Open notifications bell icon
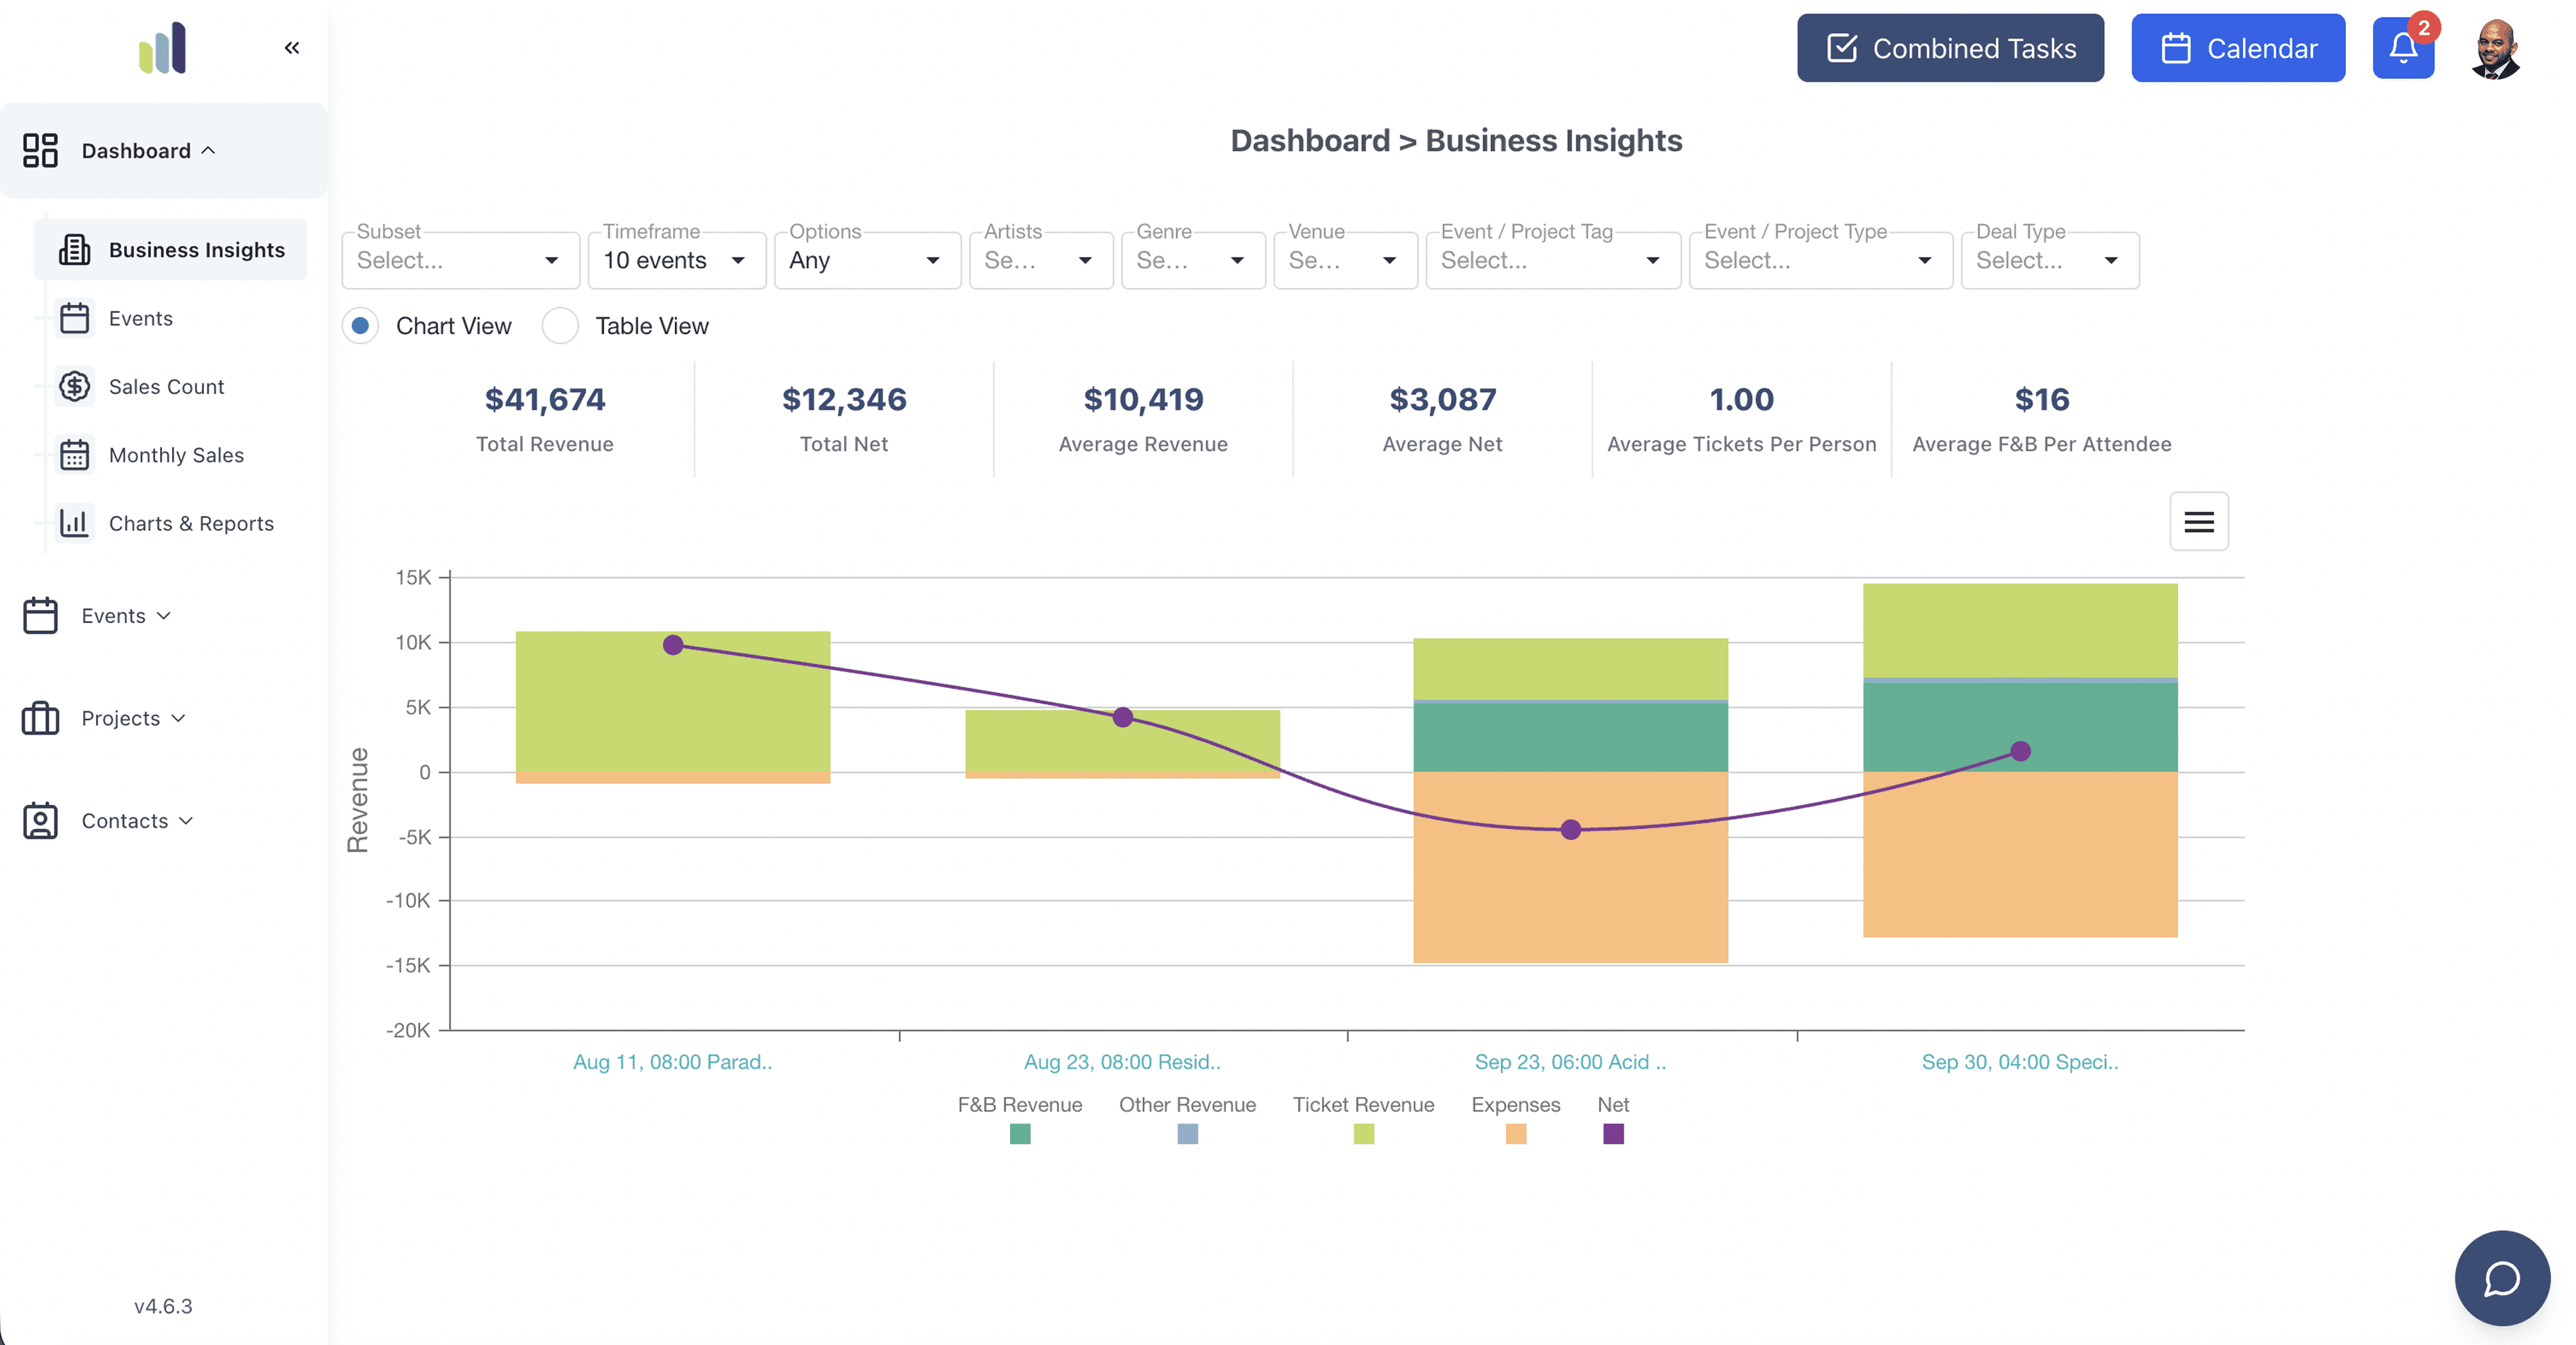Viewport: 2576px width, 1345px height. (2403, 48)
